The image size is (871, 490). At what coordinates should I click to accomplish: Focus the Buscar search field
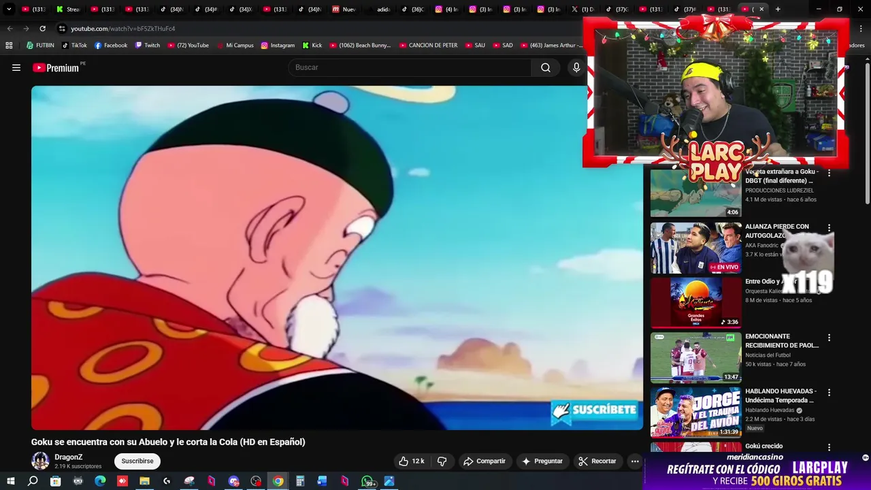click(410, 67)
